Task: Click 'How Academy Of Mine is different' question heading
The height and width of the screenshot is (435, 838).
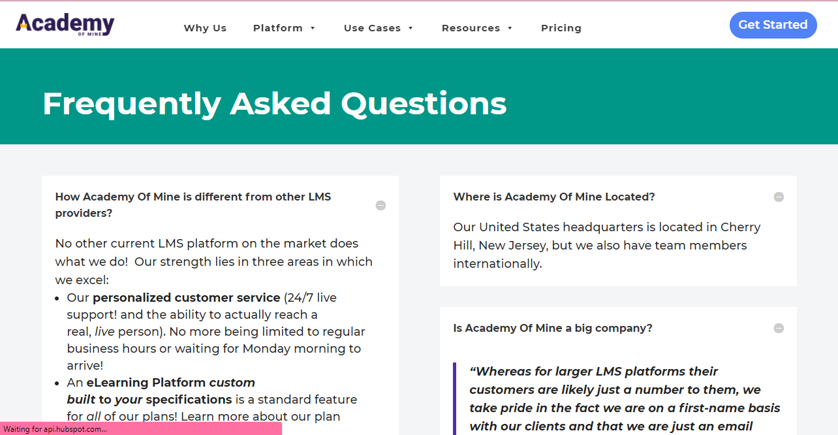Action: click(193, 205)
